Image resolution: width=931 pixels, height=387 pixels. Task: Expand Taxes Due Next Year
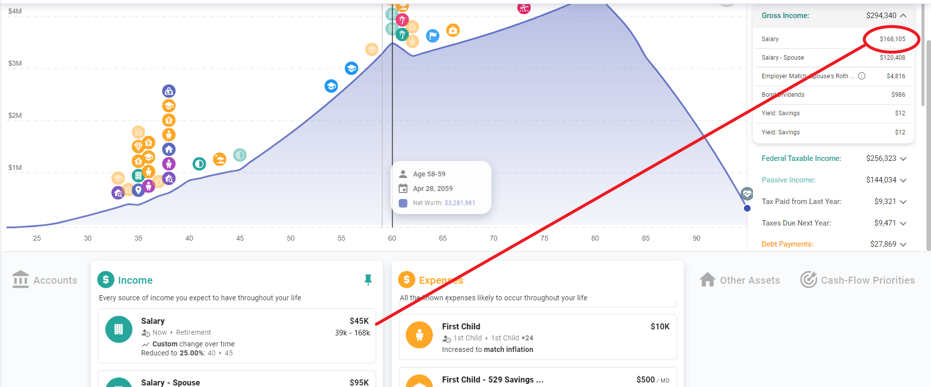coord(903,224)
